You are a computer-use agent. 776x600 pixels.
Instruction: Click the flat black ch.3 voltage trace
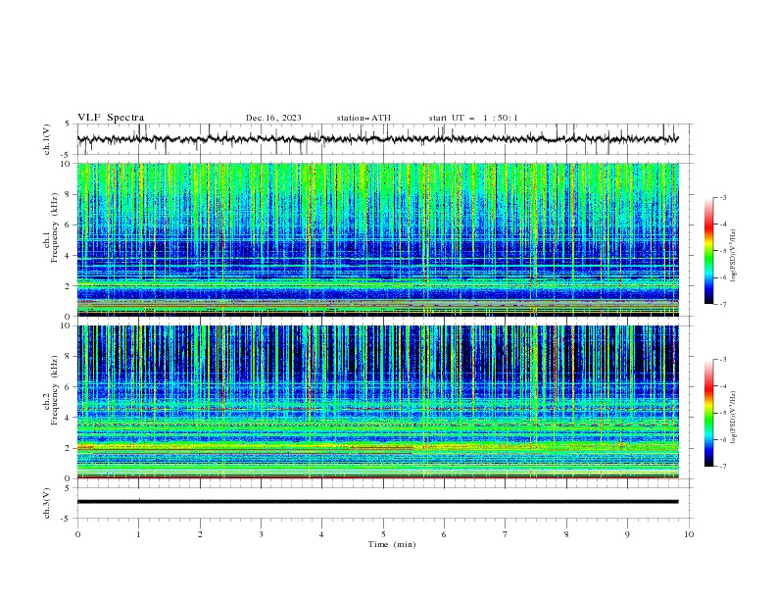click(x=377, y=502)
